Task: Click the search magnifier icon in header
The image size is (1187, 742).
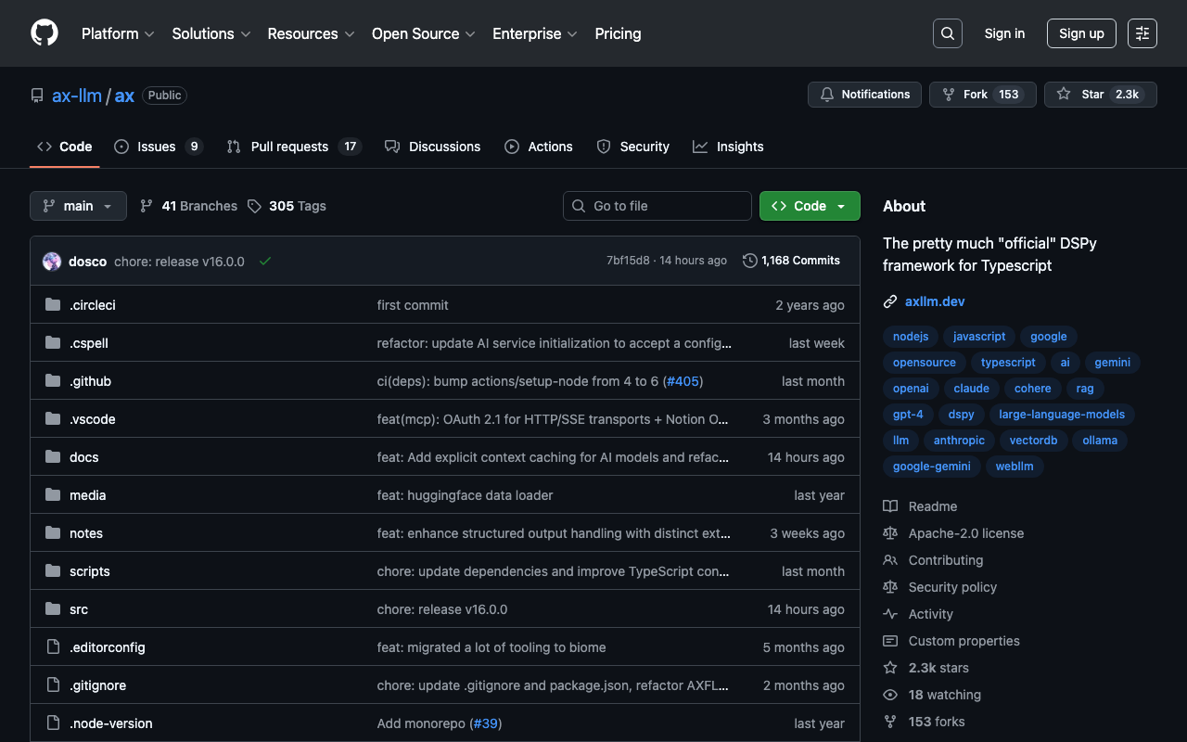Action: point(947,33)
